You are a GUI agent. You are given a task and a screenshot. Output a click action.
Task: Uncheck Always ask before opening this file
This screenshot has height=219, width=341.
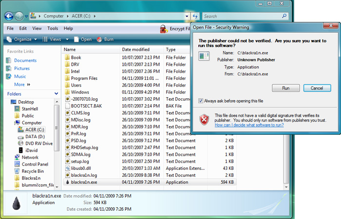[201, 101]
